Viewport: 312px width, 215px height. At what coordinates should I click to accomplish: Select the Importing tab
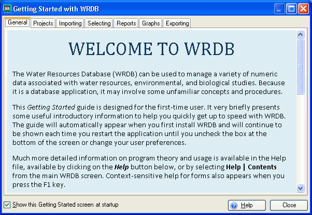(x=70, y=23)
